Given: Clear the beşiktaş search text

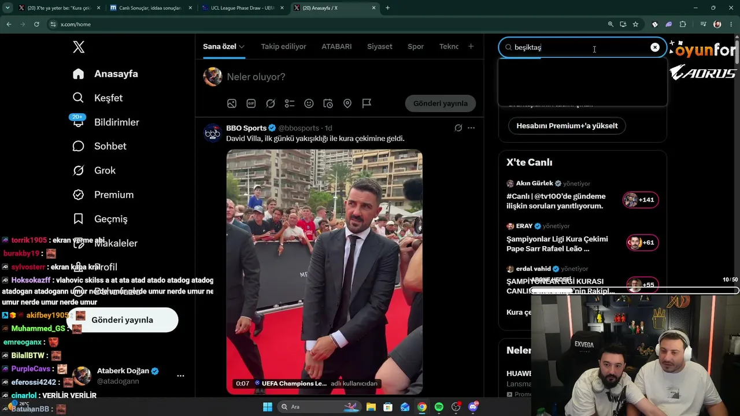Looking at the screenshot, I should tap(655, 47).
